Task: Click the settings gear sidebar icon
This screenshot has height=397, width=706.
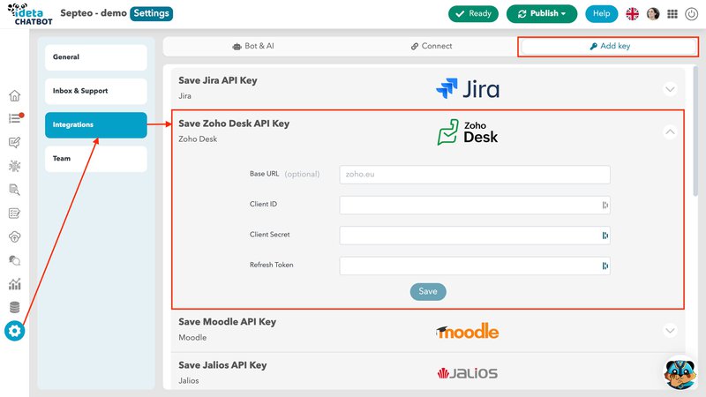Action: (x=14, y=332)
